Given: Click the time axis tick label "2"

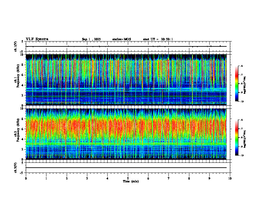Looking at the screenshot, I should click(x=67, y=178).
